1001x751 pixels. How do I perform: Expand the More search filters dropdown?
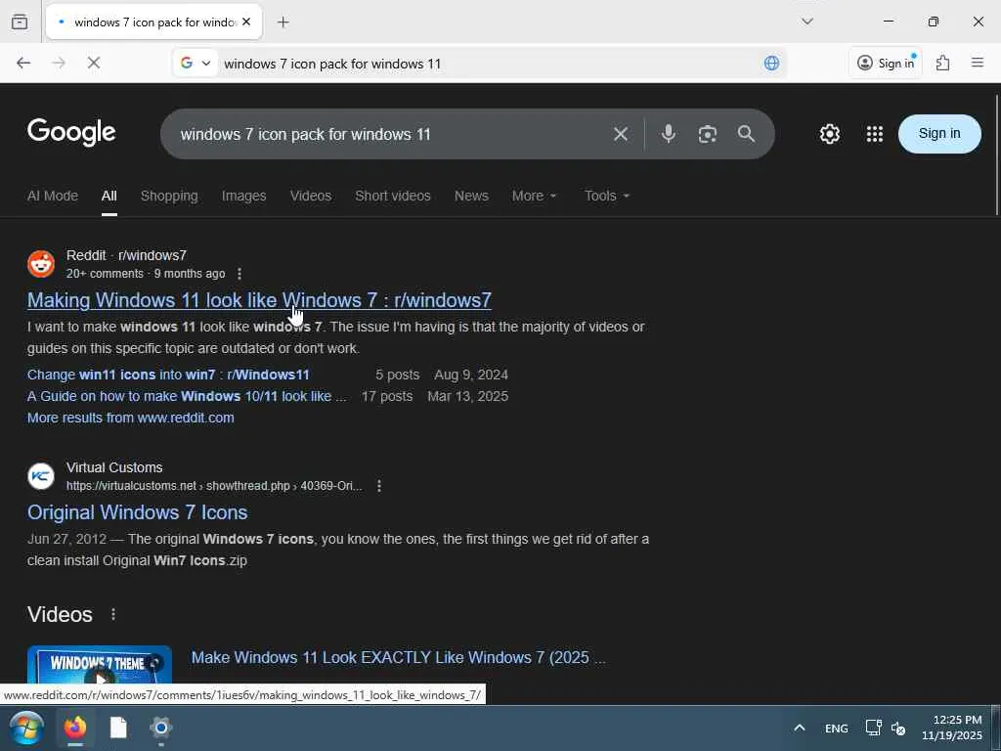(535, 196)
